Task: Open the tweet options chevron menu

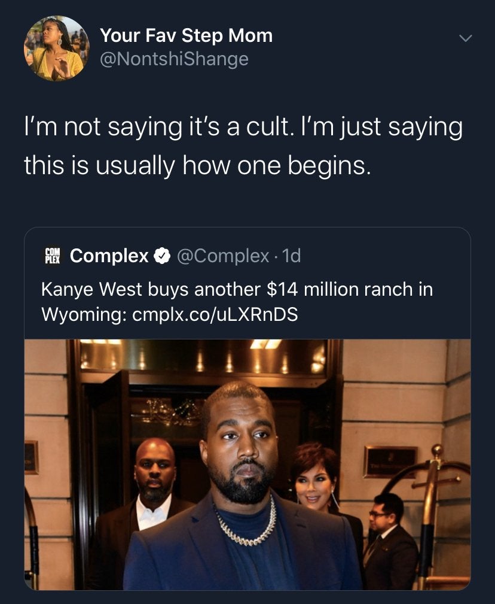Action: [465, 38]
